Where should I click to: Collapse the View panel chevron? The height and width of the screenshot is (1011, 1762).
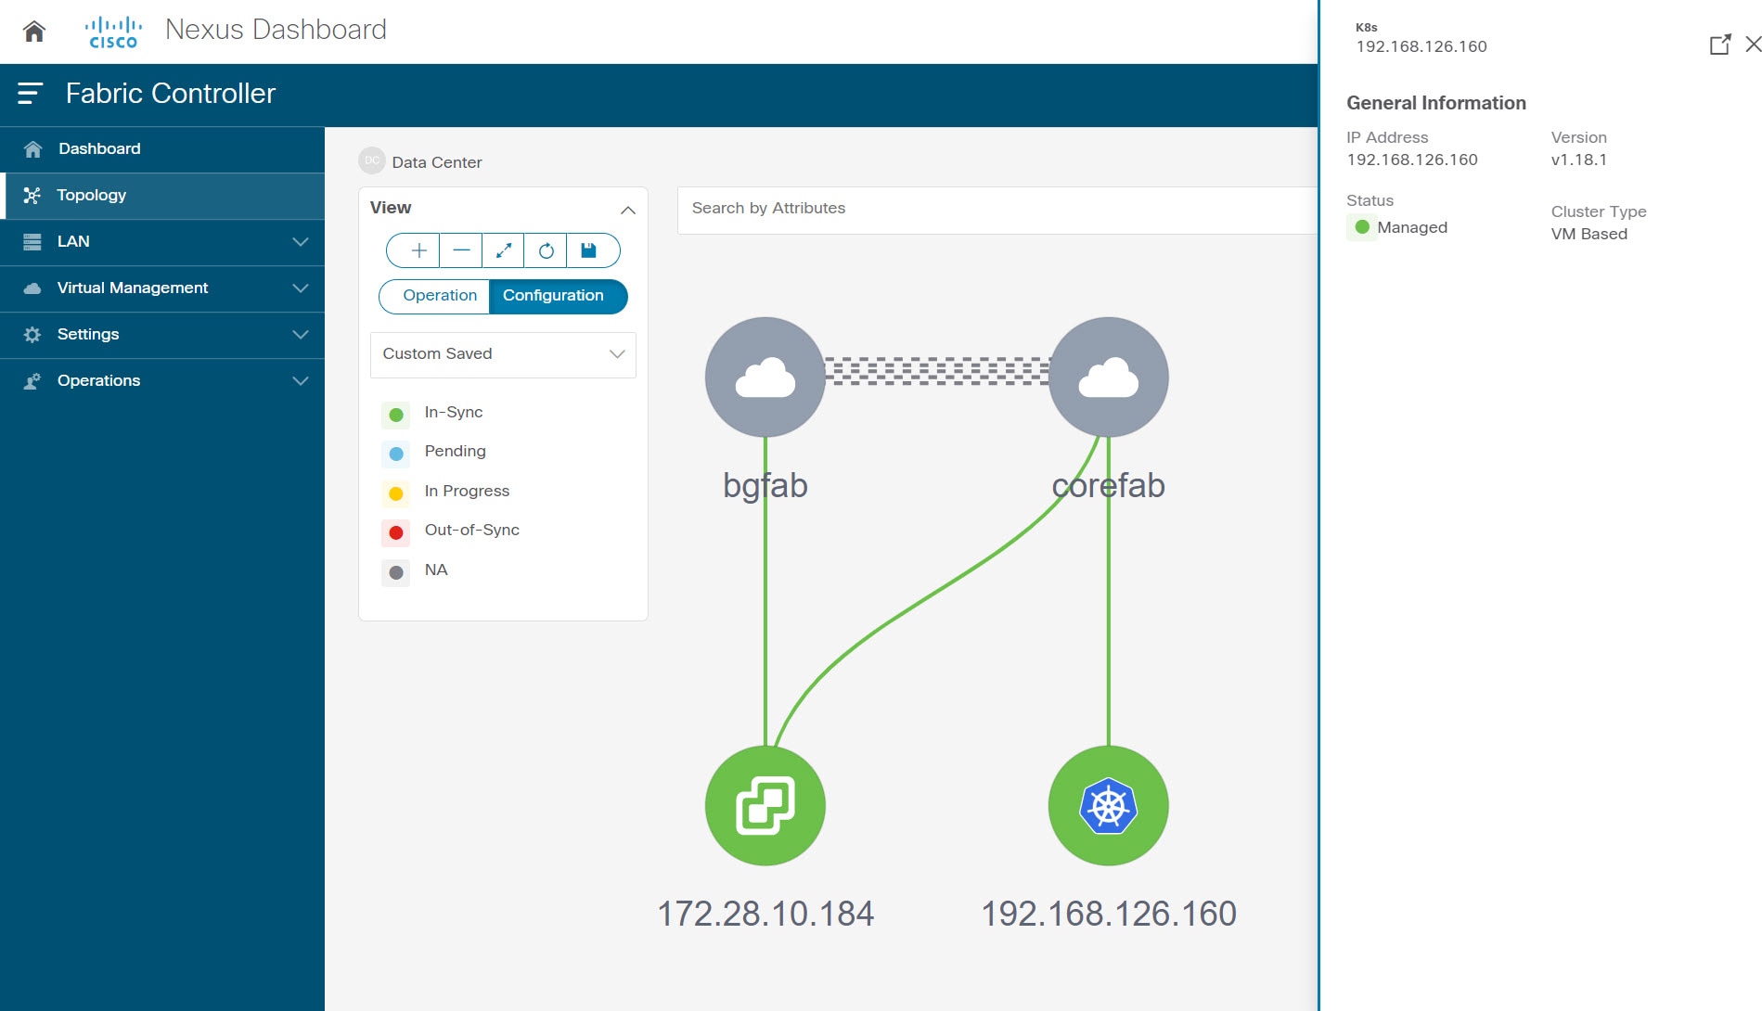(x=628, y=210)
